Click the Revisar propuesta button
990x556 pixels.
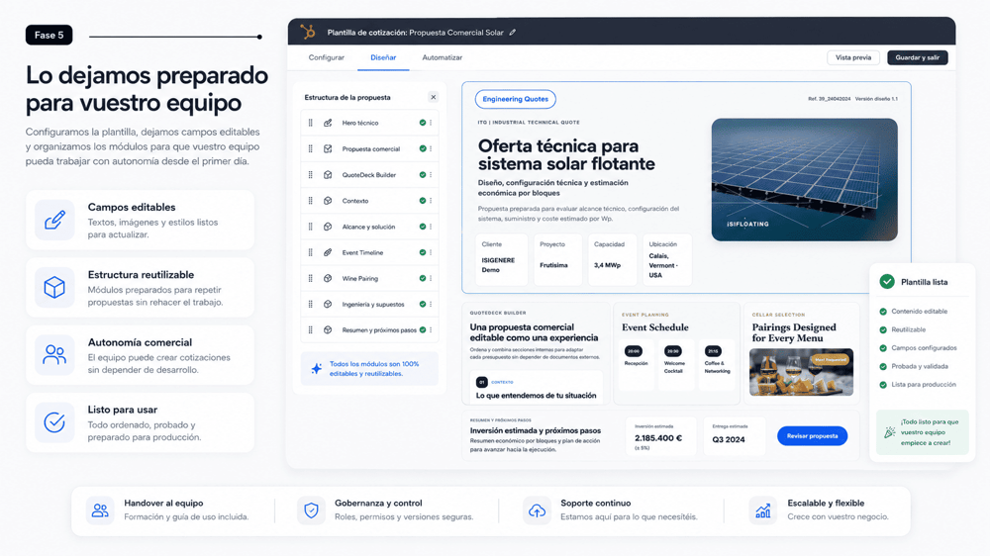tap(812, 436)
